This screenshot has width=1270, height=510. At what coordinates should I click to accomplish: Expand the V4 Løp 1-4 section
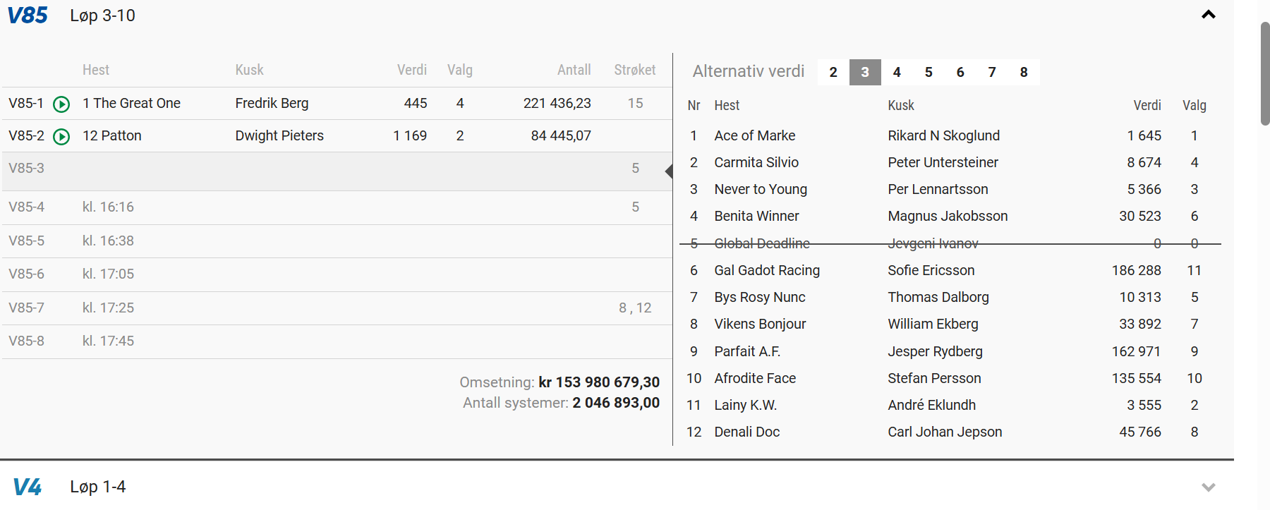[x=1208, y=487]
